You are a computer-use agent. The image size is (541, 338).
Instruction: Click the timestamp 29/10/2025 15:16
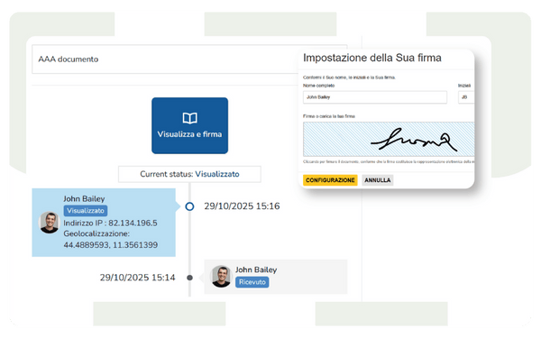click(242, 206)
